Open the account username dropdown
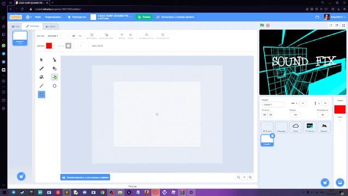The image size is (348, 196). pyautogui.click(x=338, y=17)
